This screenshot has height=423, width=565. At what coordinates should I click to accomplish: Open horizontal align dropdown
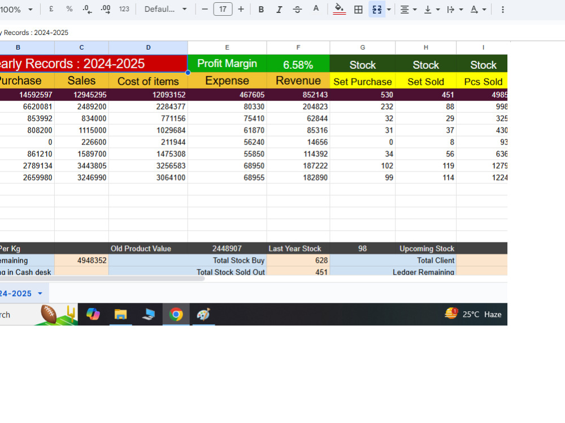408,10
